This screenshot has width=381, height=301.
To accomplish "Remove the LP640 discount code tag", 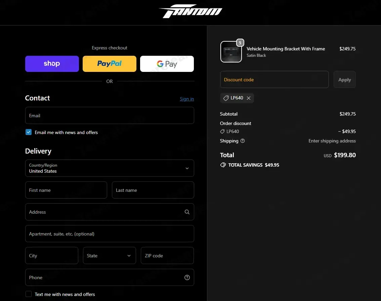I will [249, 98].
